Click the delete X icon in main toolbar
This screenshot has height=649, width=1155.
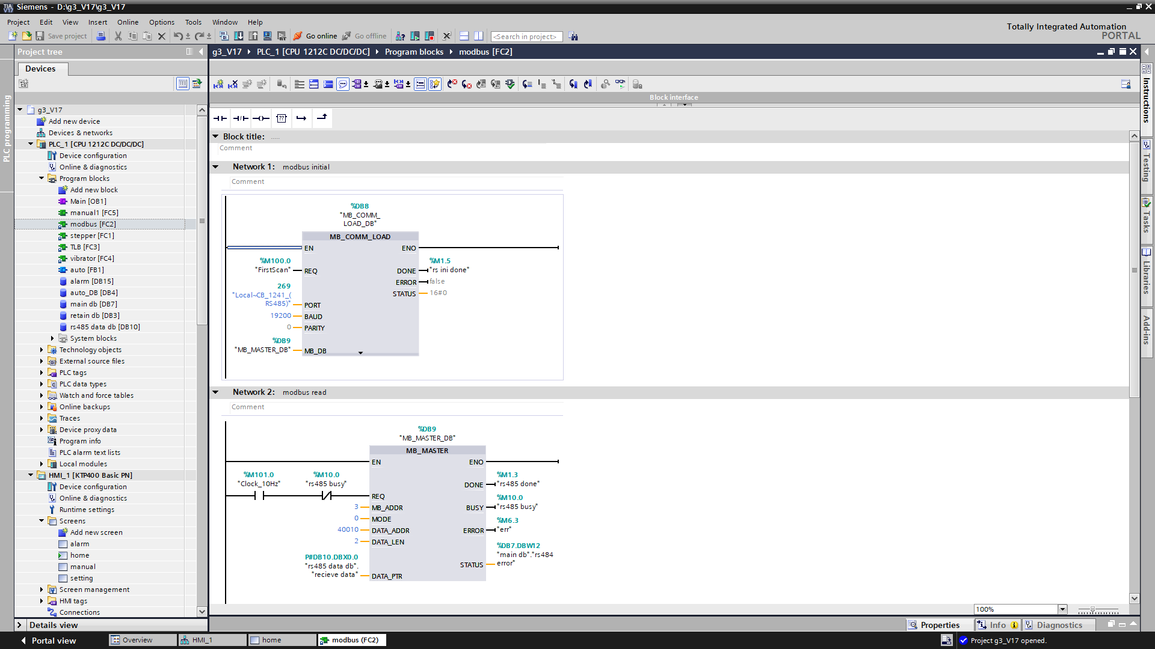pyautogui.click(x=161, y=36)
